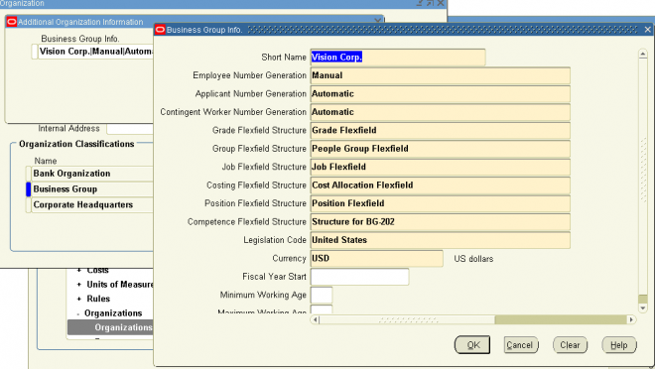Viewport: 655px width, 369px height.
Task: Select Bank Organization classification row
Action: coord(92,174)
